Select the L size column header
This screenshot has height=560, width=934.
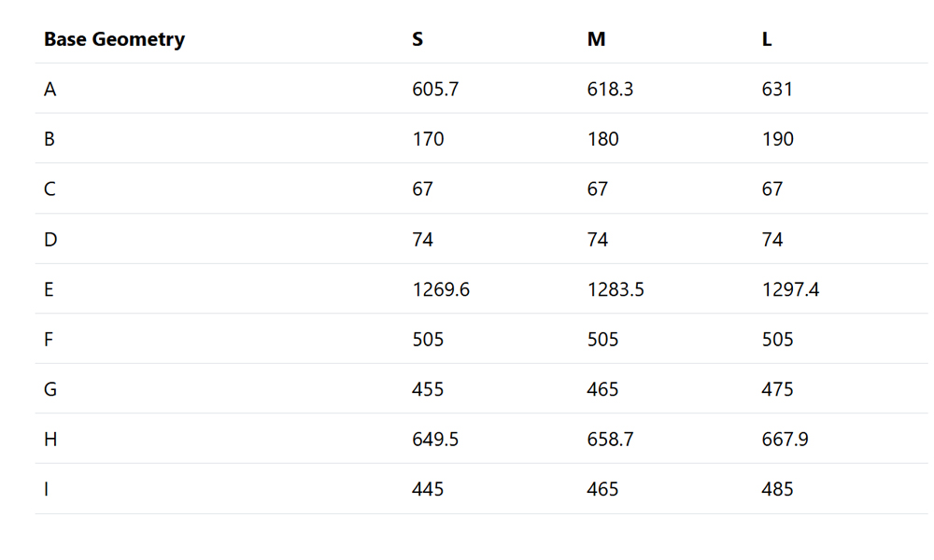767,39
